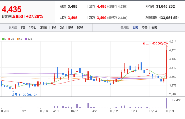
Task: Click the green 5-day moving average legend
Action: [4, 39]
